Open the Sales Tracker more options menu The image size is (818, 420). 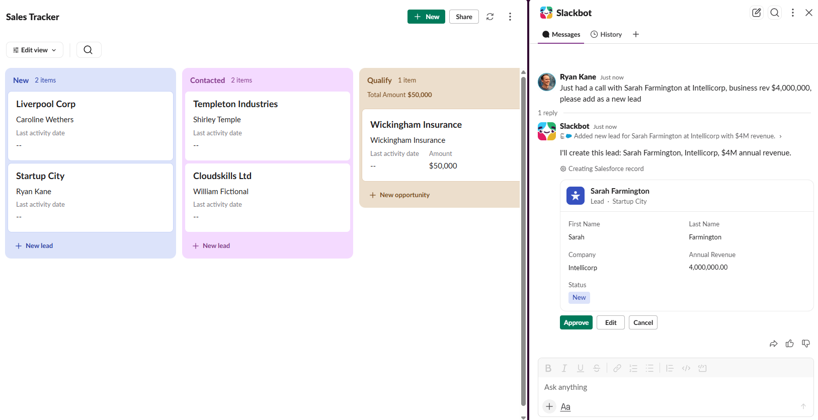pos(510,17)
